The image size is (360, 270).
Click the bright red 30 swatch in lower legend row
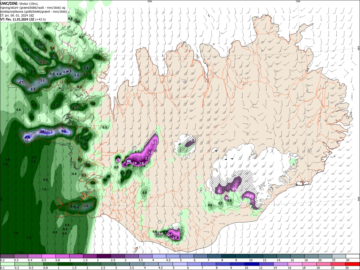[353, 264]
